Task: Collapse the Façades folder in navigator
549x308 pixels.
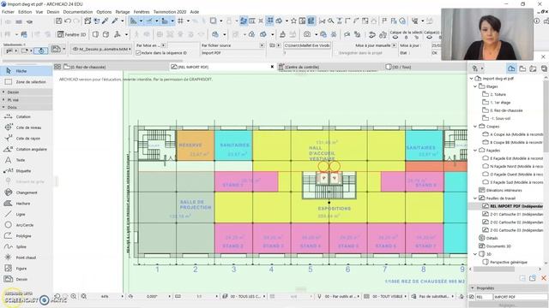Action: point(475,151)
